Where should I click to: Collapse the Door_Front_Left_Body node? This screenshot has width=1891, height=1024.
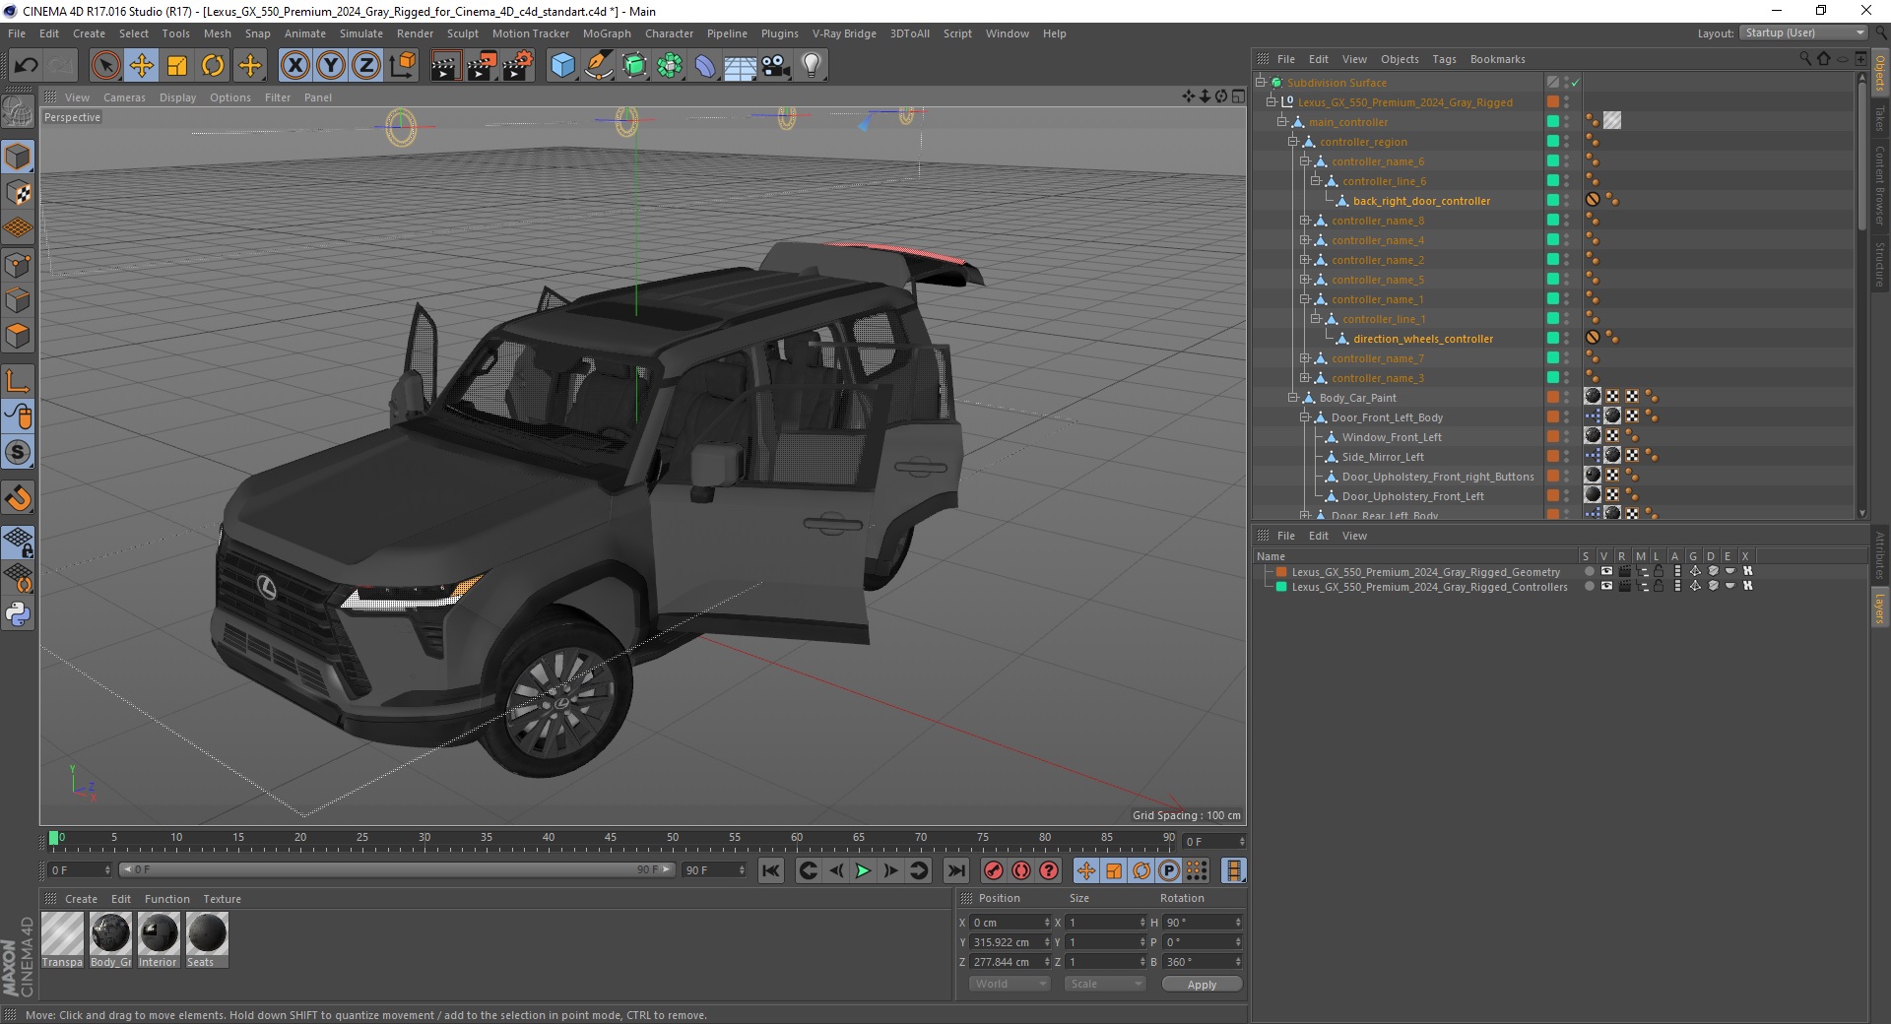[1304, 417]
